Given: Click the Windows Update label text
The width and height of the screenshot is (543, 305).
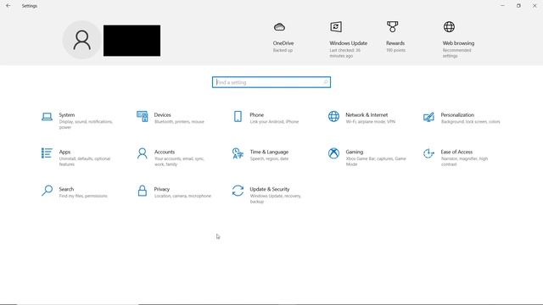Looking at the screenshot, I should 349,43.
